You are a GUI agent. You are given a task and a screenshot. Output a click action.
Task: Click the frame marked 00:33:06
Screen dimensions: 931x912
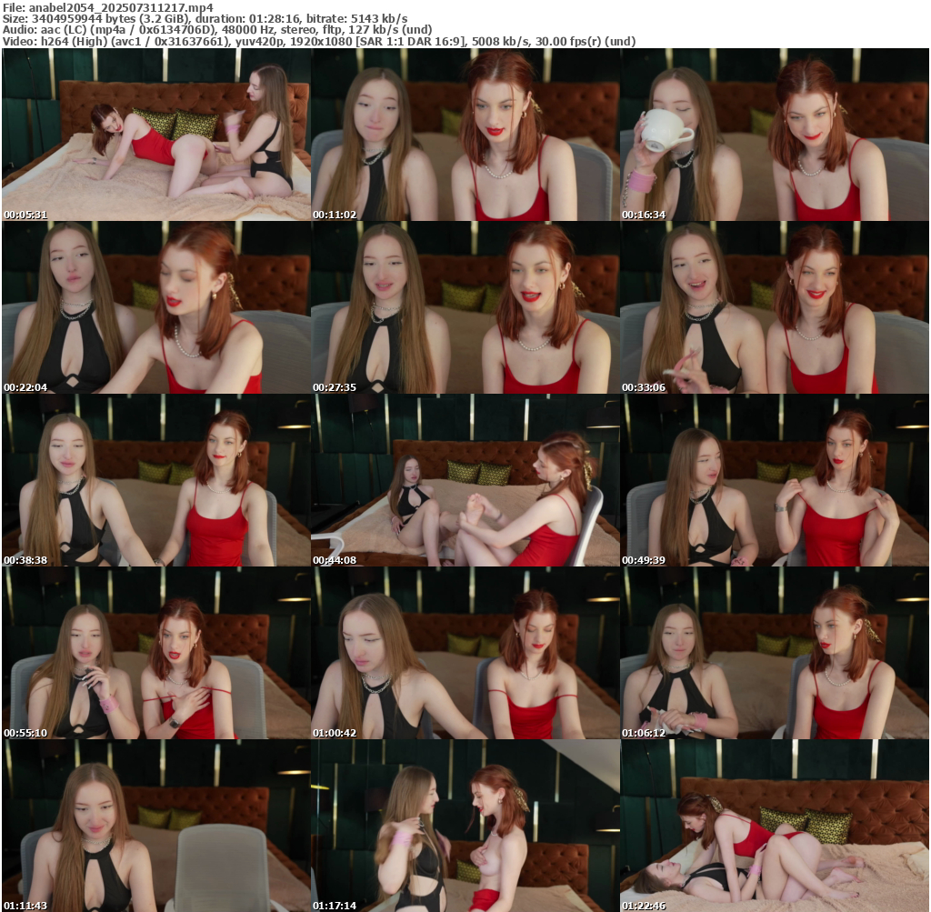(x=775, y=307)
